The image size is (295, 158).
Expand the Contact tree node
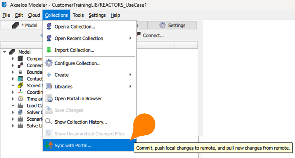13,79
